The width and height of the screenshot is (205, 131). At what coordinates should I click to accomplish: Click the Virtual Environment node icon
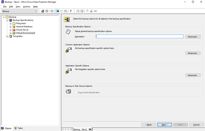14,33
